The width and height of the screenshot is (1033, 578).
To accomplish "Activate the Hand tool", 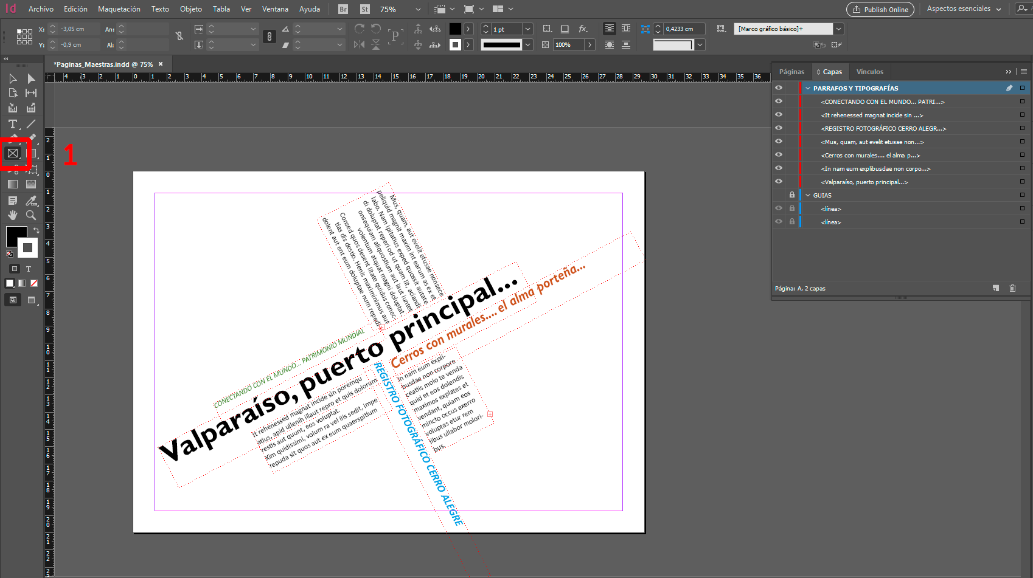I will click(x=12, y=215).
